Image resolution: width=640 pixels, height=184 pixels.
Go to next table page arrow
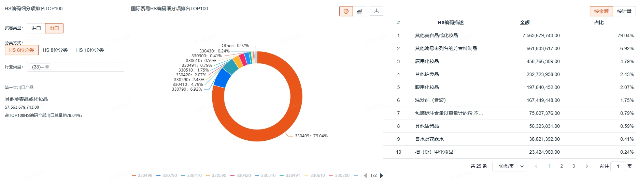(x=587, y=166)
